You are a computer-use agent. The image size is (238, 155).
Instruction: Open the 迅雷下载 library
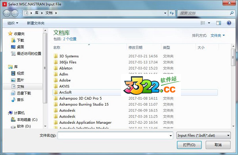(21, 93)
